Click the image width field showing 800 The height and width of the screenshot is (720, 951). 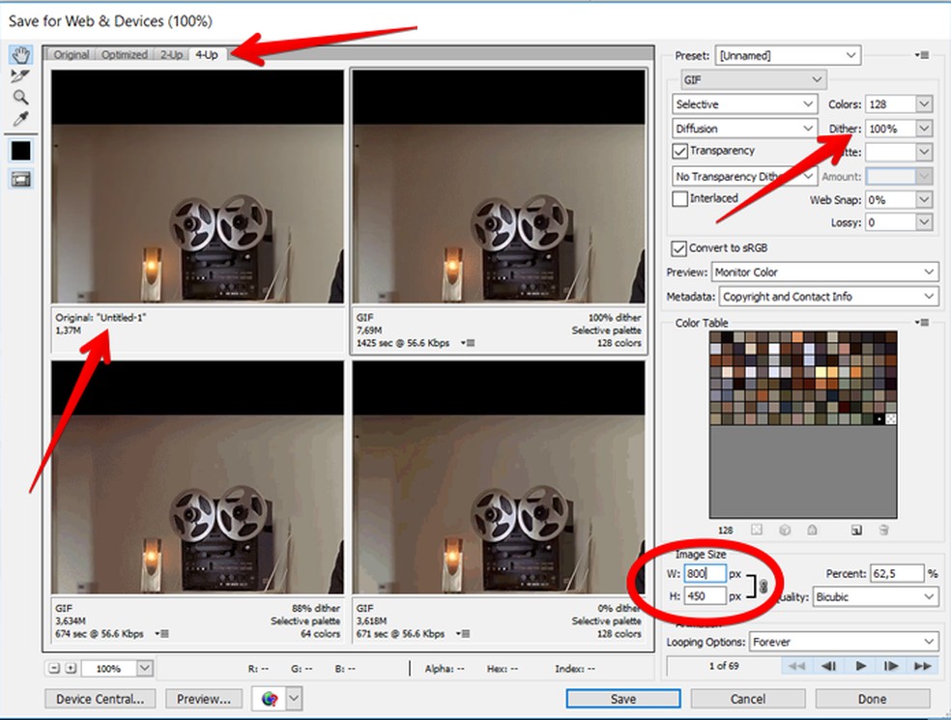point(705,573)
